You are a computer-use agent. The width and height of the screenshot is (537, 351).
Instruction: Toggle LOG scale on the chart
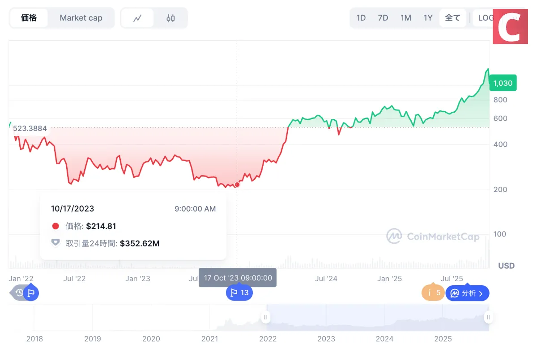pyautogui.click(x=485, y=18)
